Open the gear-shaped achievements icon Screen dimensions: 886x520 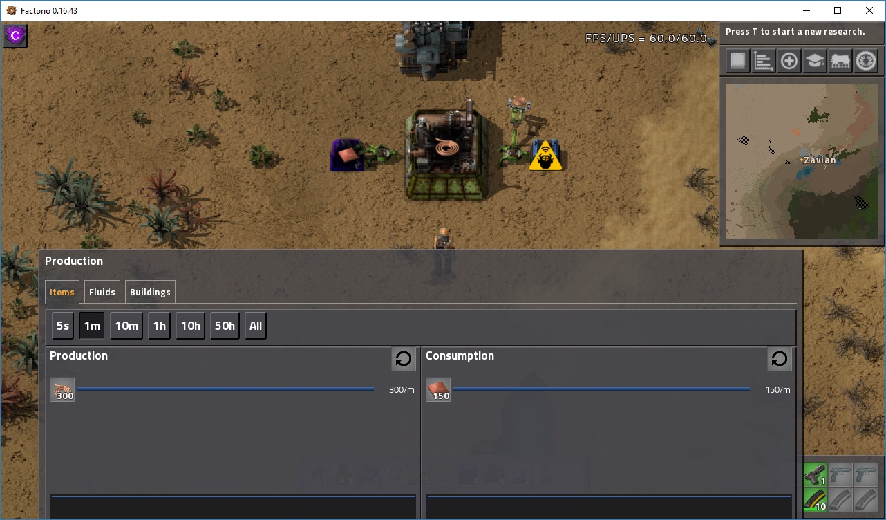pos(866,62)
